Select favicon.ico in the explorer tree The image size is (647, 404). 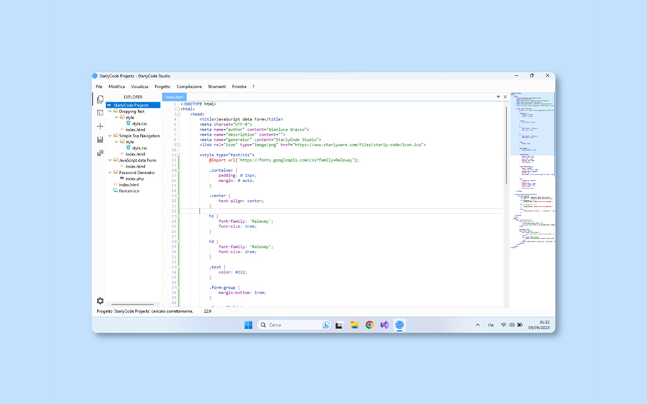click(129, 191)
